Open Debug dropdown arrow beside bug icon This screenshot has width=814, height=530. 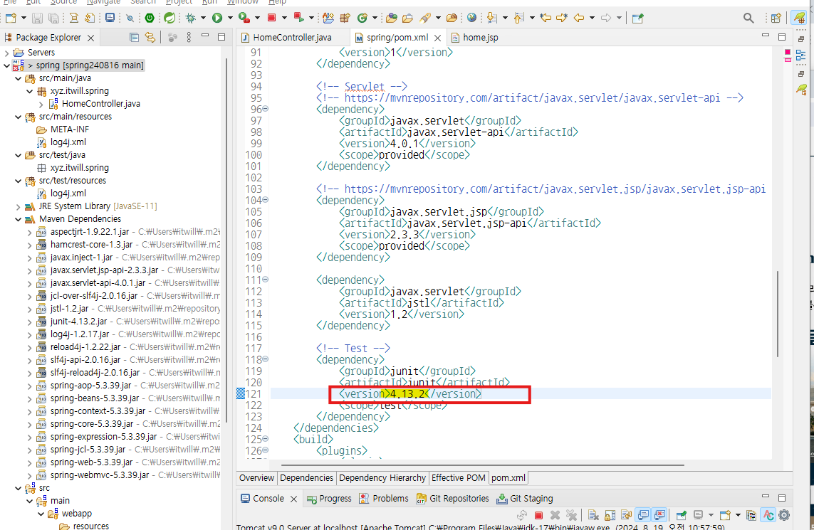(203, 18)
